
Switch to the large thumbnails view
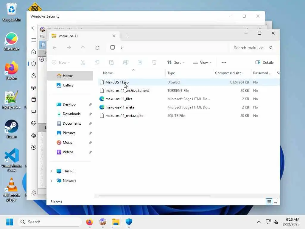click(x=276, y=202)
